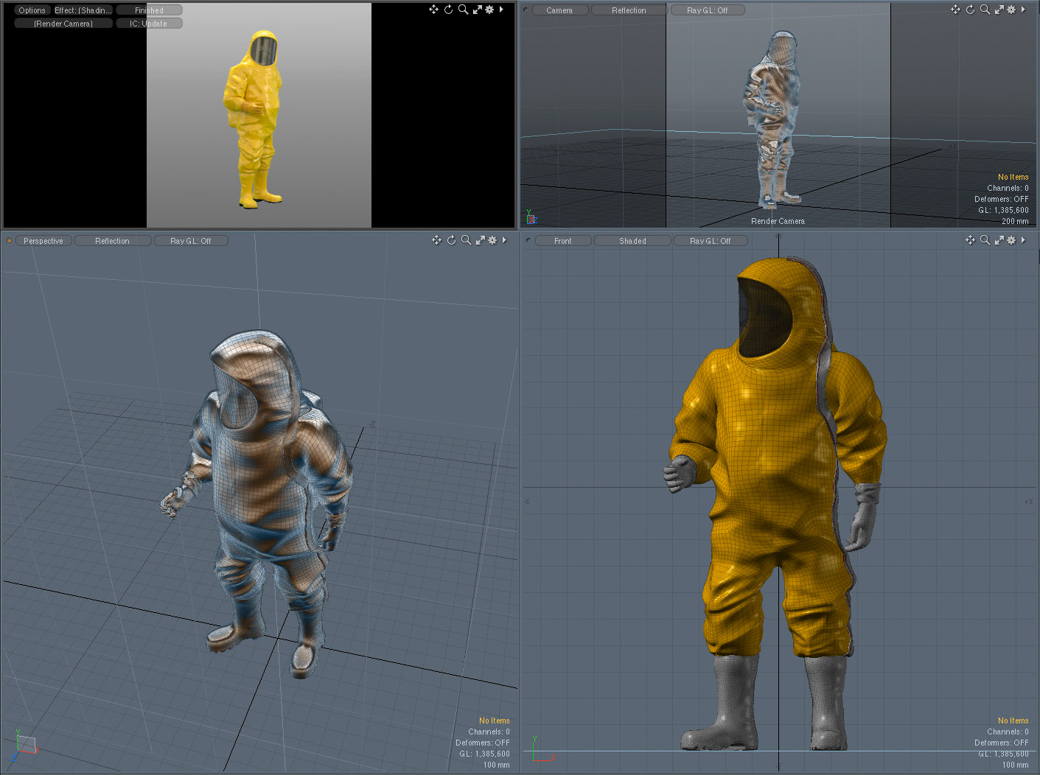1040x775 pixels.
Task: Open the Effect: Shading menu
Action: tap(83, 10)
